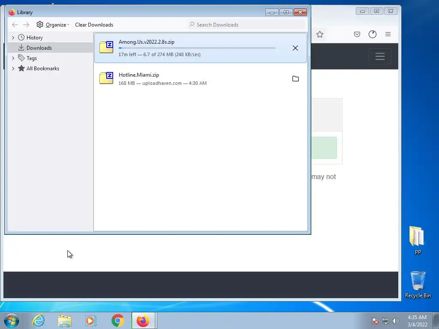This screenshot has height=329, width=439.
Task: Focus the Search Downloads field
Action: 247,24
